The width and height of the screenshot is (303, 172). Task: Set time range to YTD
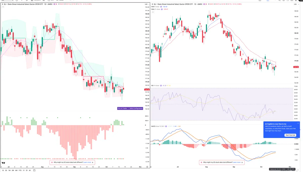tap(20, 170)
